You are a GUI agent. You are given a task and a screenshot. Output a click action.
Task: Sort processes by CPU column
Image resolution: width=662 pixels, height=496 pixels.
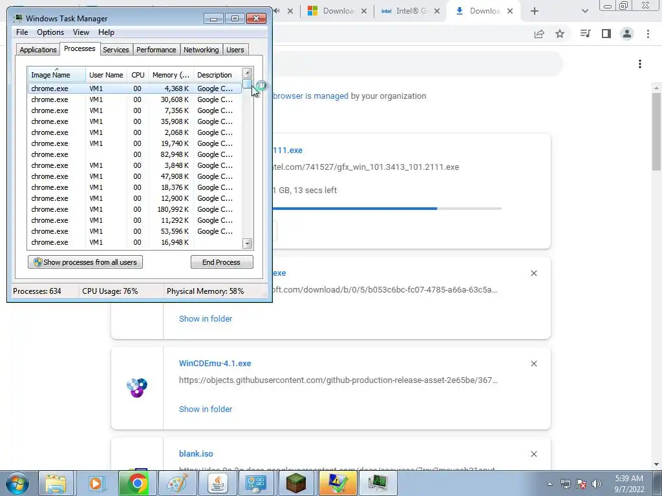[138, 75]
